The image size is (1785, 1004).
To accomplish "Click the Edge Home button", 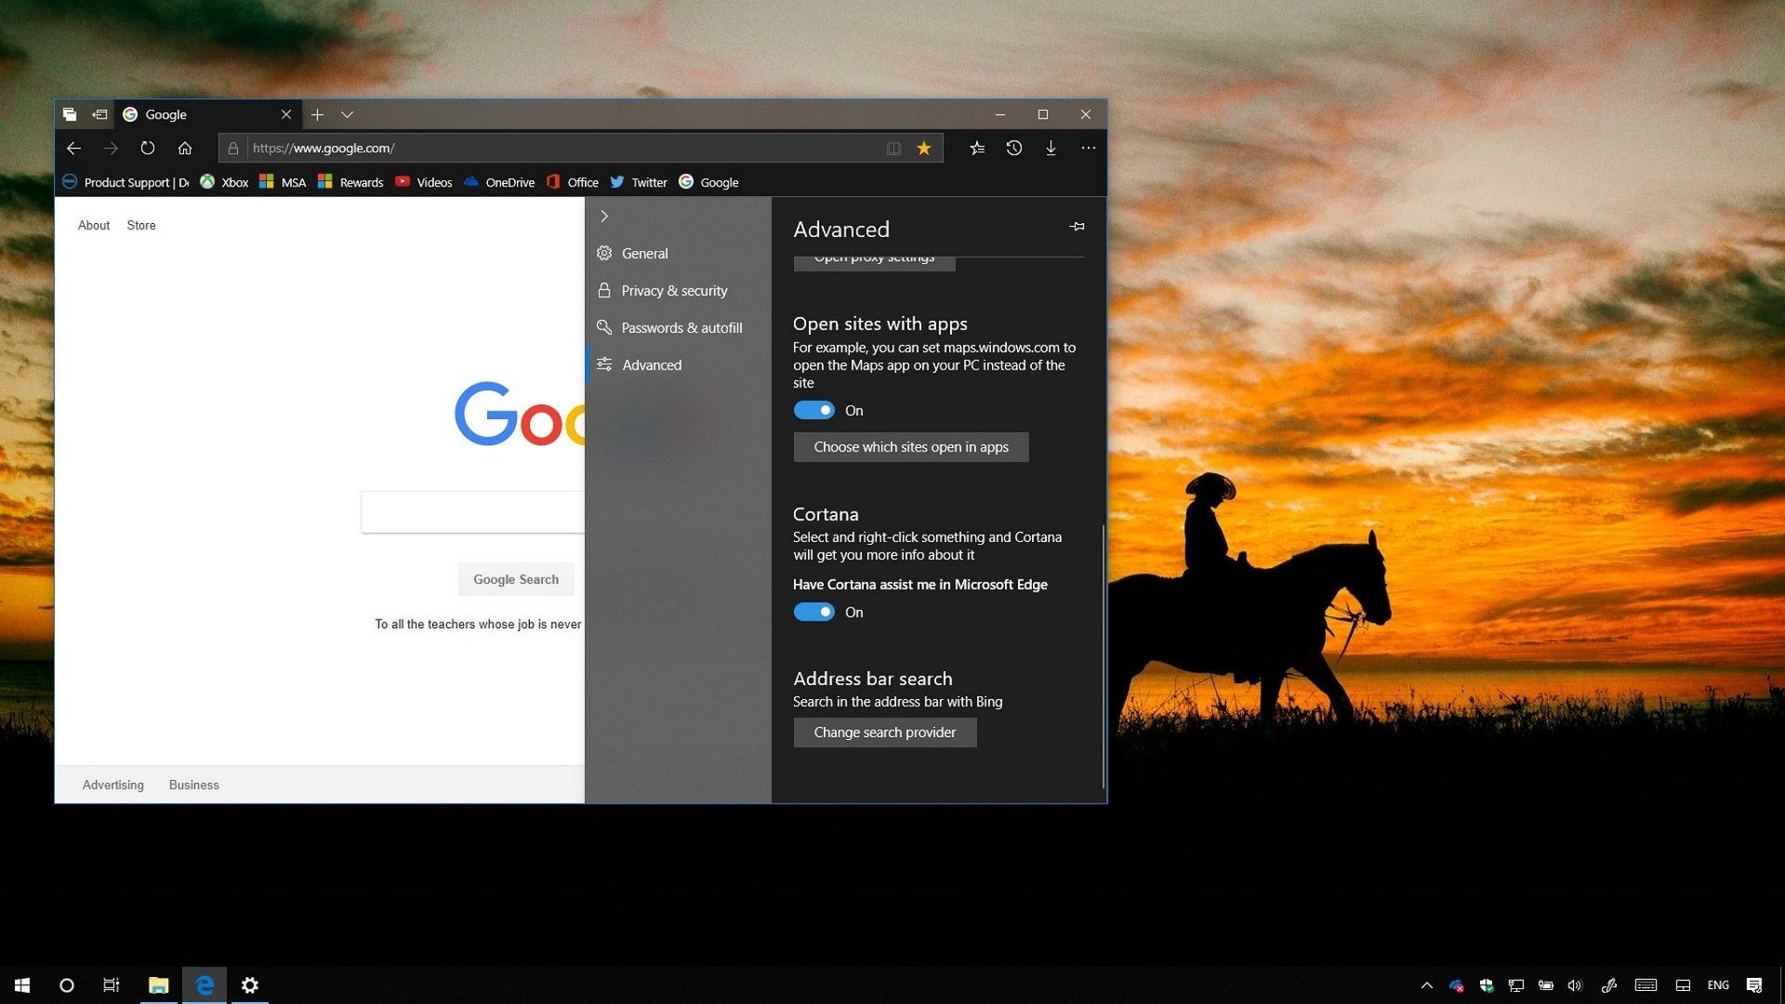I will click(x=185, y=148).
